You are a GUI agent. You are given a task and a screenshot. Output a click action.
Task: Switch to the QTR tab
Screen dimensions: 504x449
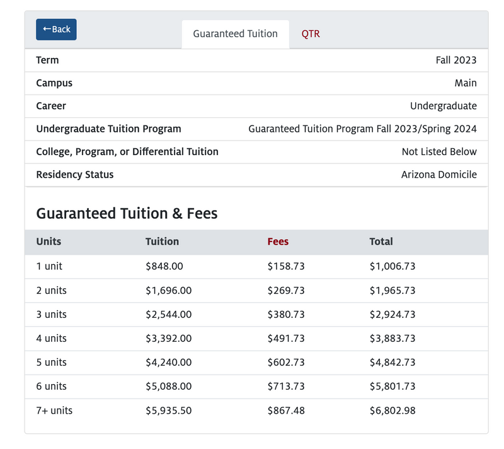point(311,34)
